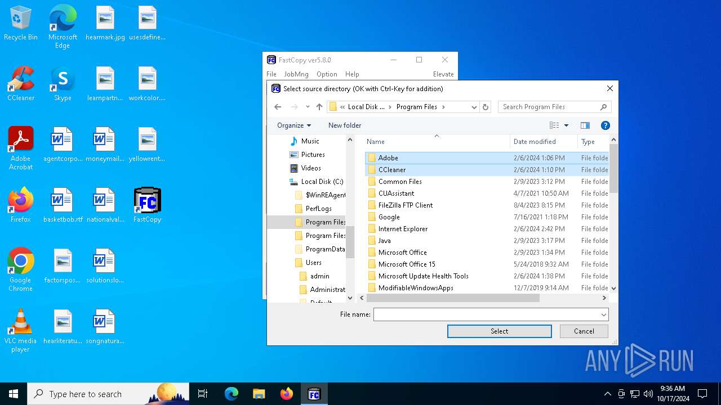Click navigation pane vertical scrollbar
Screen dimensions: 721x405
click(x=350, y=241)
